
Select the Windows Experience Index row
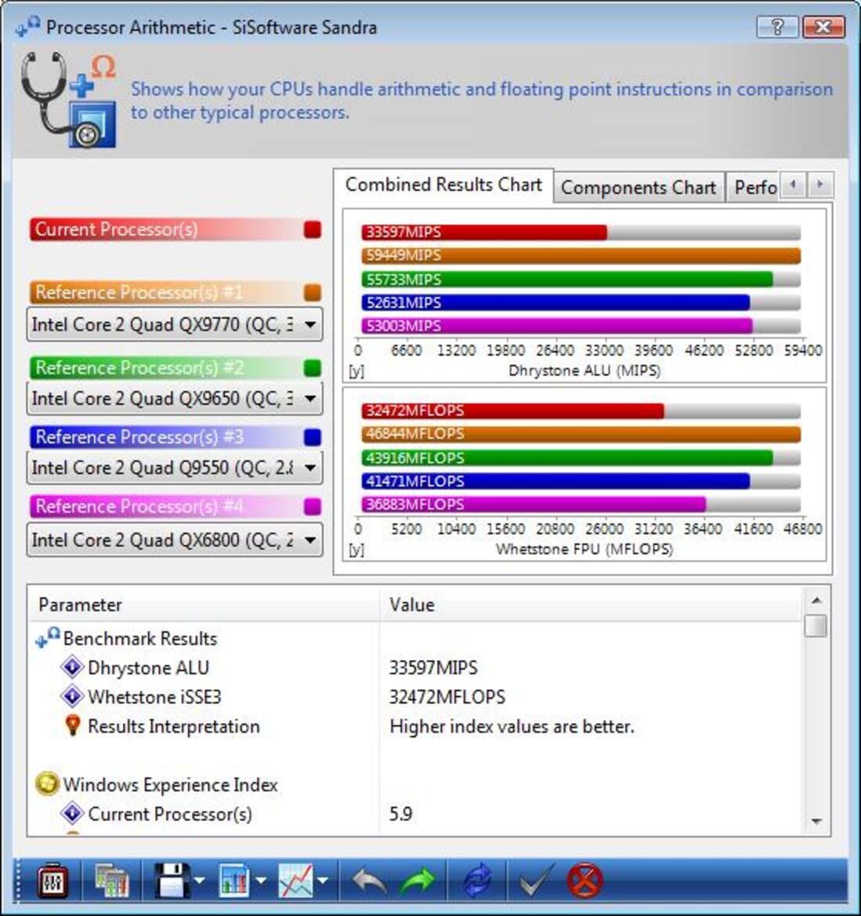(415, 784)
